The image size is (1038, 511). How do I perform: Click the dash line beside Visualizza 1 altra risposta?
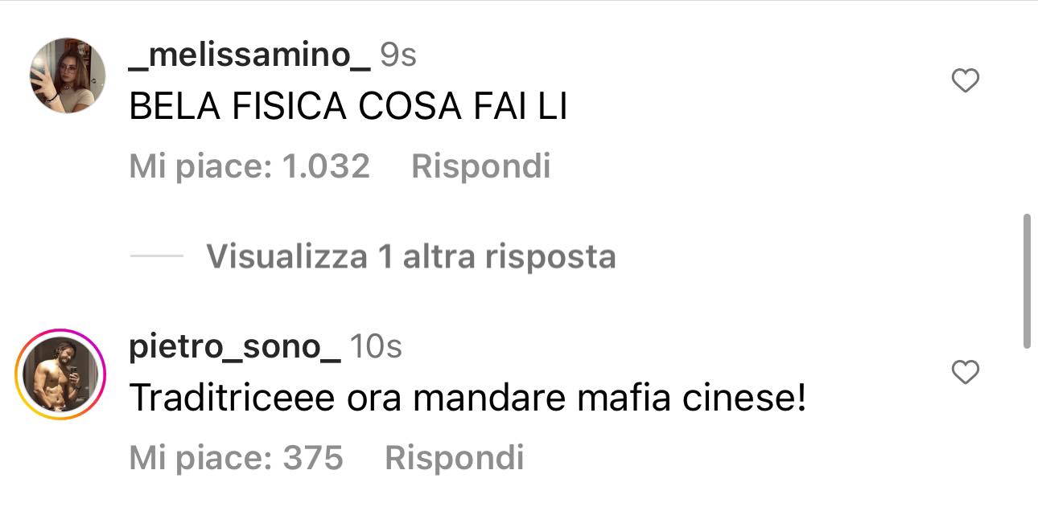click(157, 256)
